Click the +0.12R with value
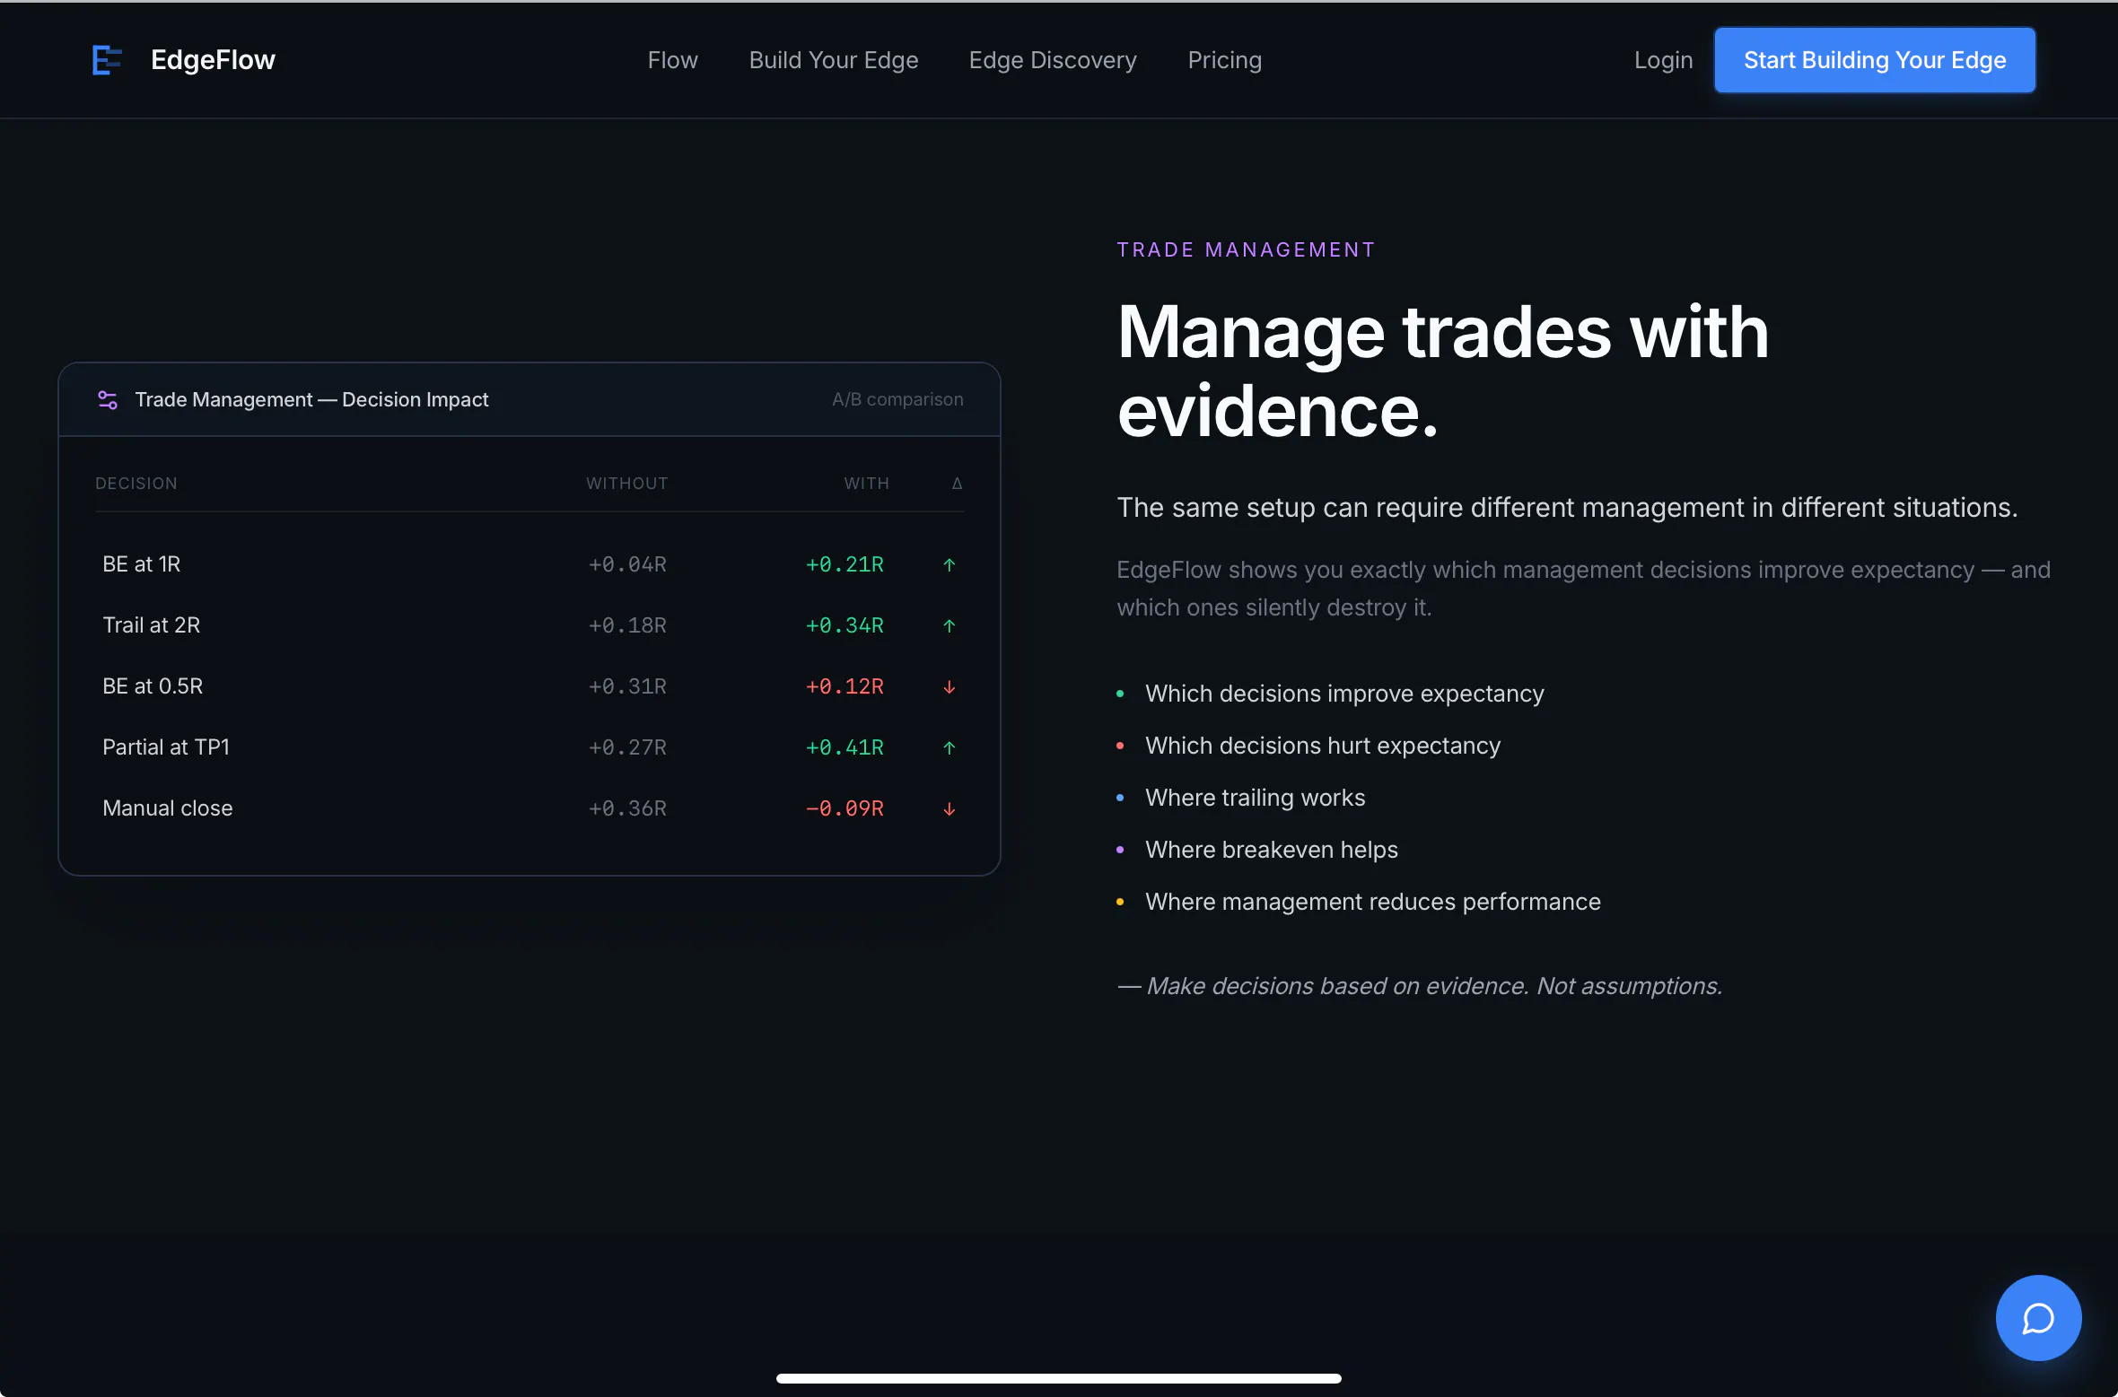Image resolution: width=2118 pixels, height=1397 pixels. (845, 686)
